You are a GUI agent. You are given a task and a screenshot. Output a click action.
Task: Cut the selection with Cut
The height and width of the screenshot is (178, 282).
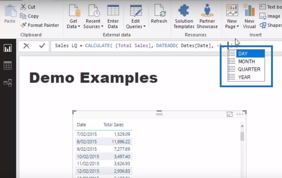(x=28, y=7)
